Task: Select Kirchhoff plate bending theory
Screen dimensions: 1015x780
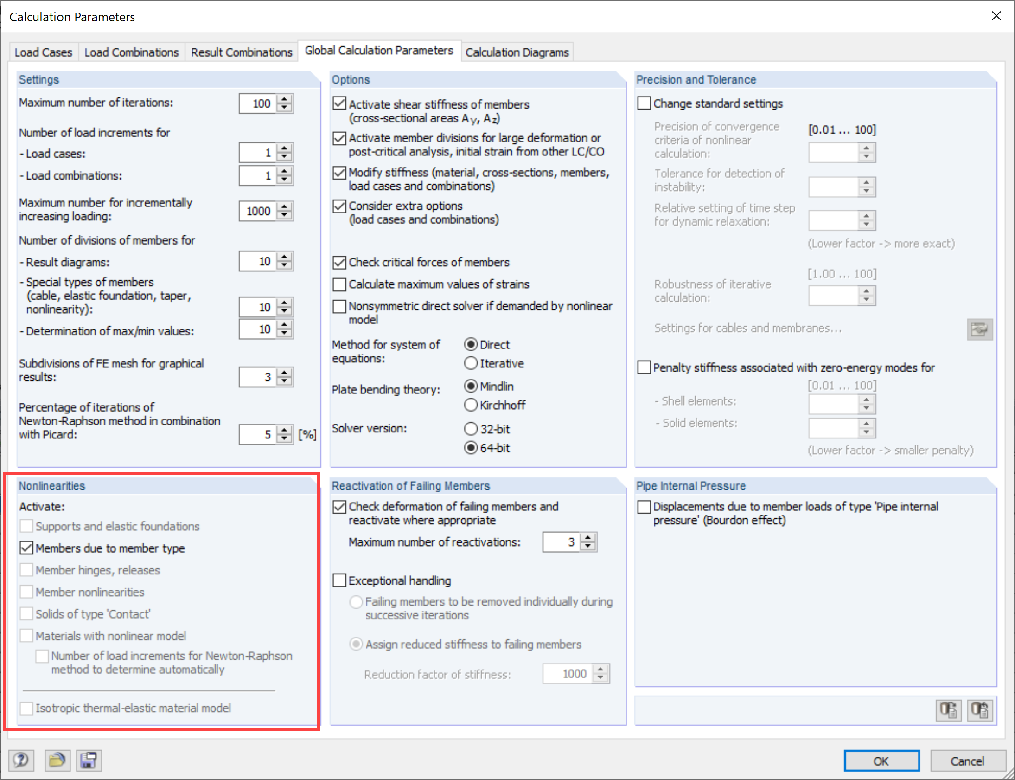Action: click(470, 405)
